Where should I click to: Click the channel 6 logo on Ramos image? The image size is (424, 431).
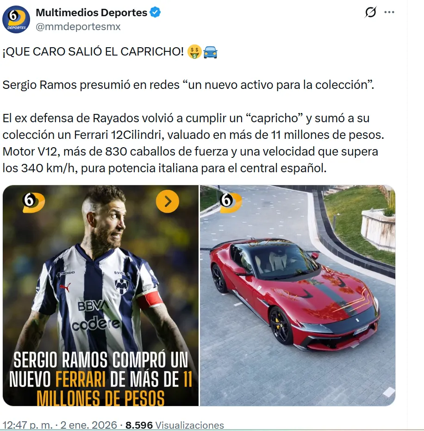[x=33, y=203]
